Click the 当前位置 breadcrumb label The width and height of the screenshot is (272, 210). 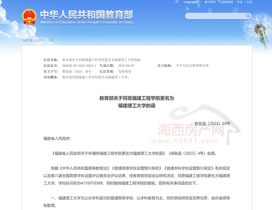tap(28, 40)
